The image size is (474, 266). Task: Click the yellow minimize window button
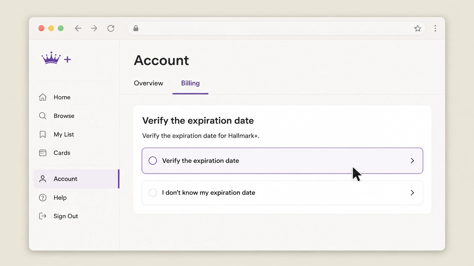(x=51, y=28)
